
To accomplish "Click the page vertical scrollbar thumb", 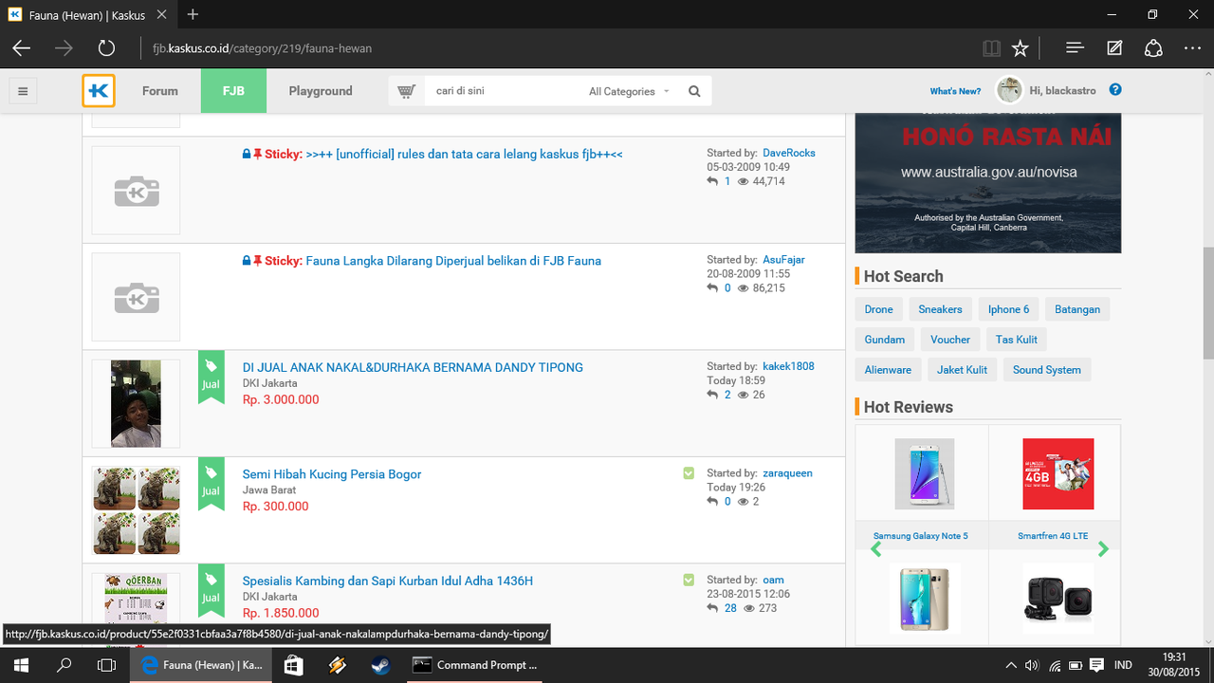I will click(x=1207, y=302).
